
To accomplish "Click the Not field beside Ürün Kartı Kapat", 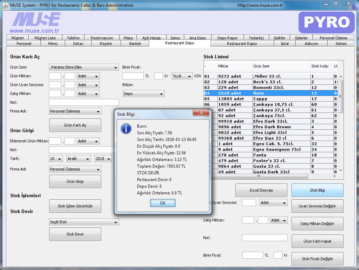I will pos(265,238).
